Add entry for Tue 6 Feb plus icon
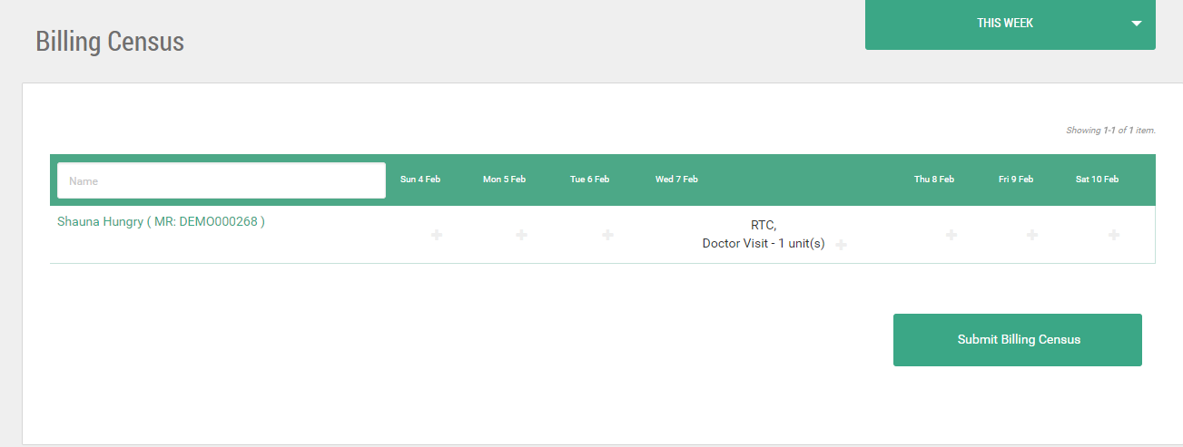 608,235
